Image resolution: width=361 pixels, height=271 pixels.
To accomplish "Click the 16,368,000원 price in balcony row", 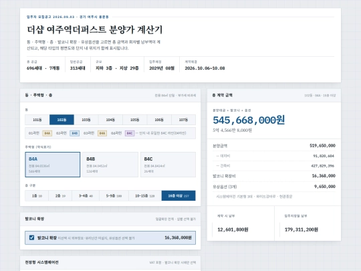I will tap(178, 238).
